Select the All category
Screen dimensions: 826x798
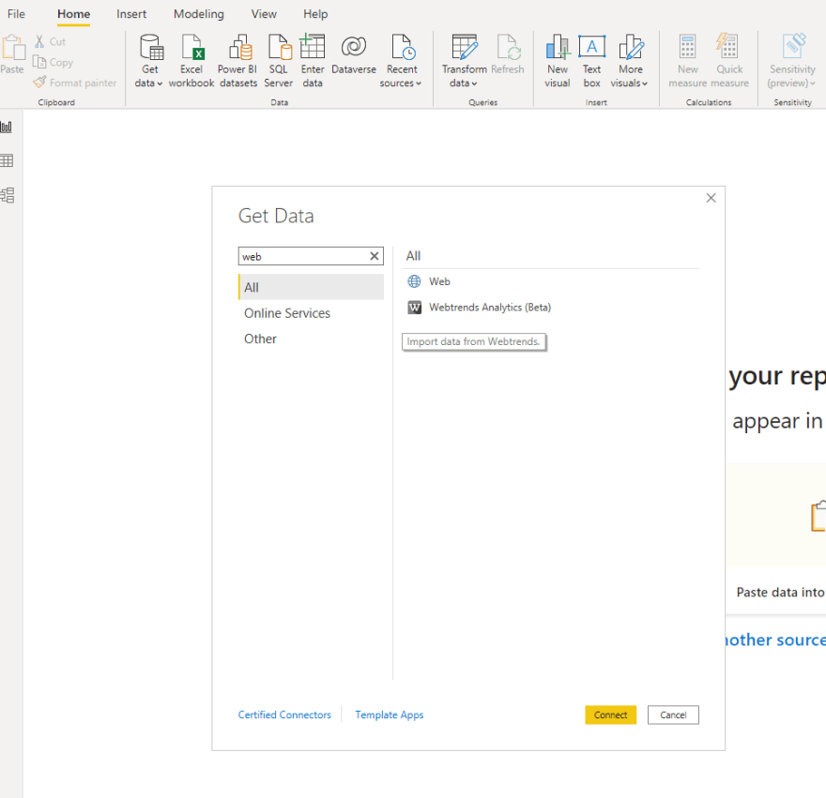point(311,287)
